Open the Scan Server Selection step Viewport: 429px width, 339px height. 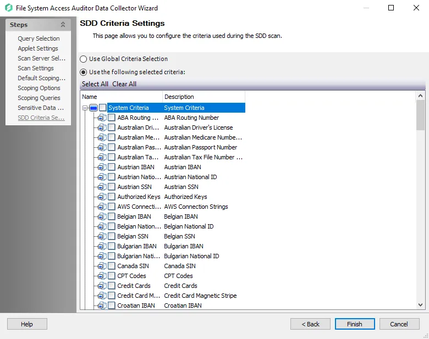point(41,58)
